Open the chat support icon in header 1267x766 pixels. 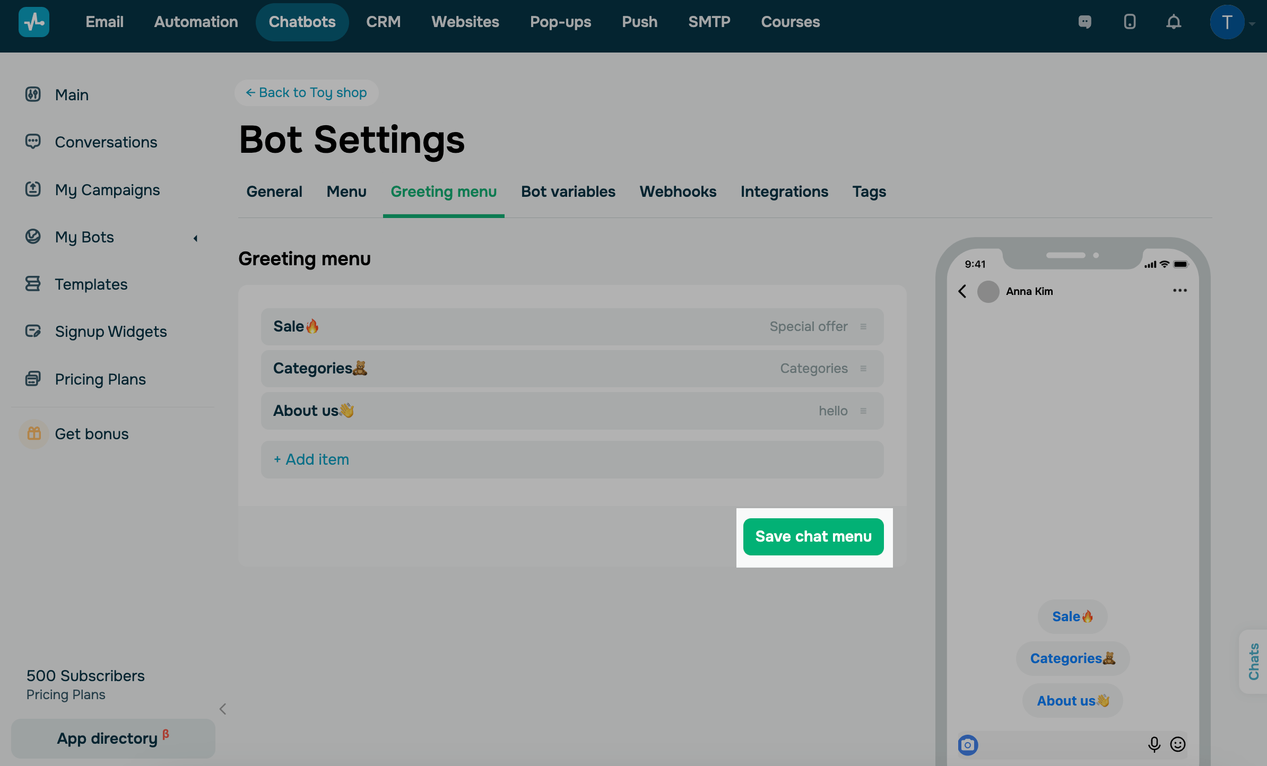pyautogui.click(x=1084, y=22)
